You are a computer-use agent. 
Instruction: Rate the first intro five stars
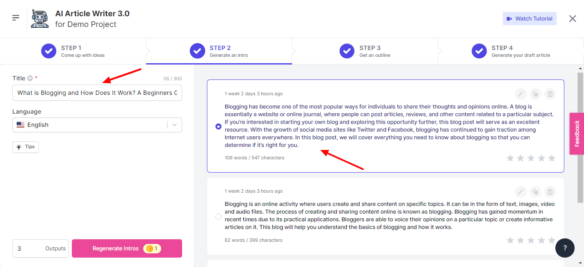[552, 158]
